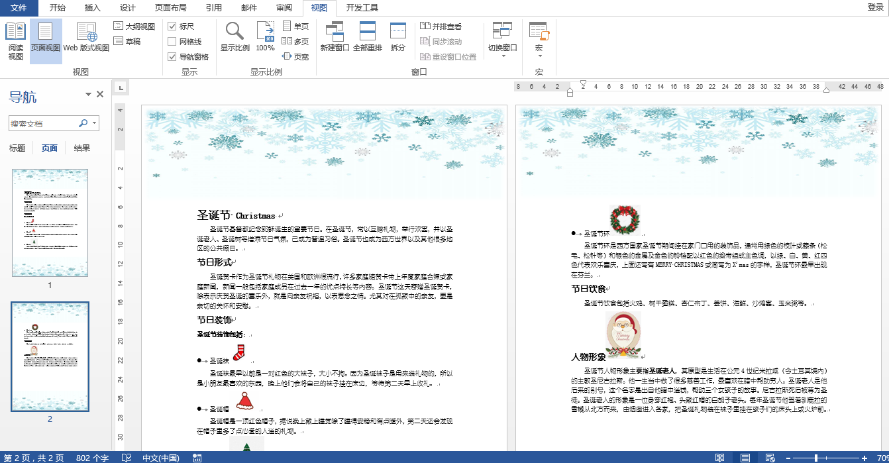
Task: Click the word count '802 个字'
Action: pyautogui.click(x=93, y=458)
